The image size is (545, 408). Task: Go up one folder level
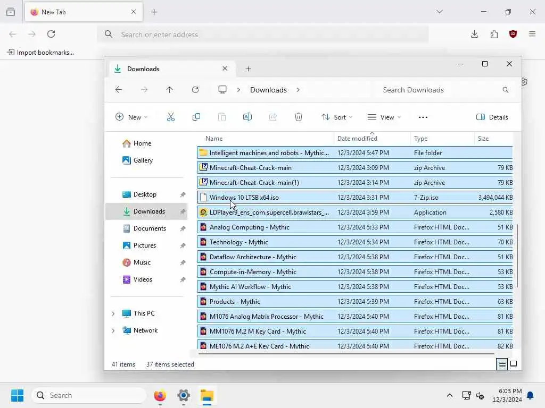[170, 90]
